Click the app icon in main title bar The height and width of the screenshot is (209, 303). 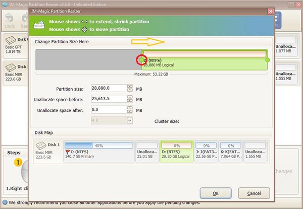[5, 5]
